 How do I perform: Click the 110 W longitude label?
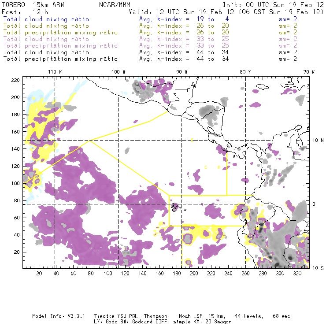(55, 71)
